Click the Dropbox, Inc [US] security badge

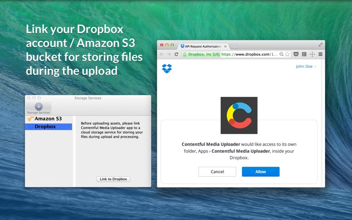[202, 54]
